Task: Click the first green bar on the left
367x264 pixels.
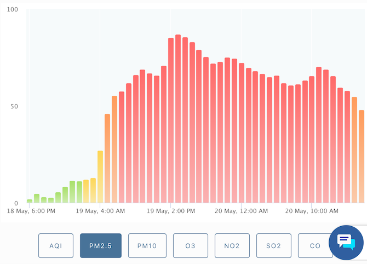Action: click(x=30, y=201)
